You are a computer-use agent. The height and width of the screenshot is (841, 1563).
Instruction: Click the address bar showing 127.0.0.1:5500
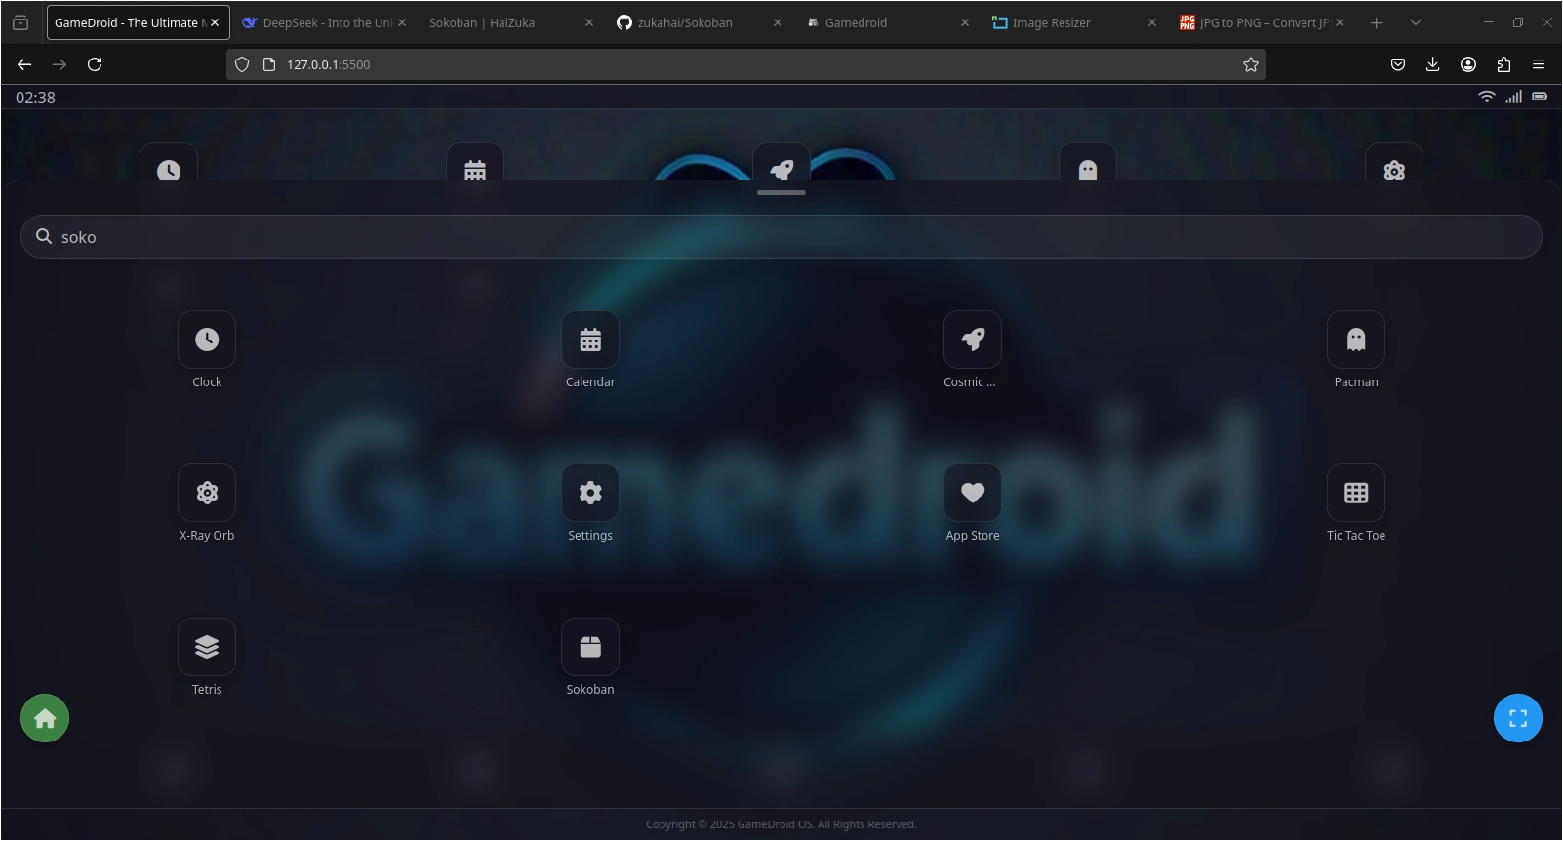[746, 64]
